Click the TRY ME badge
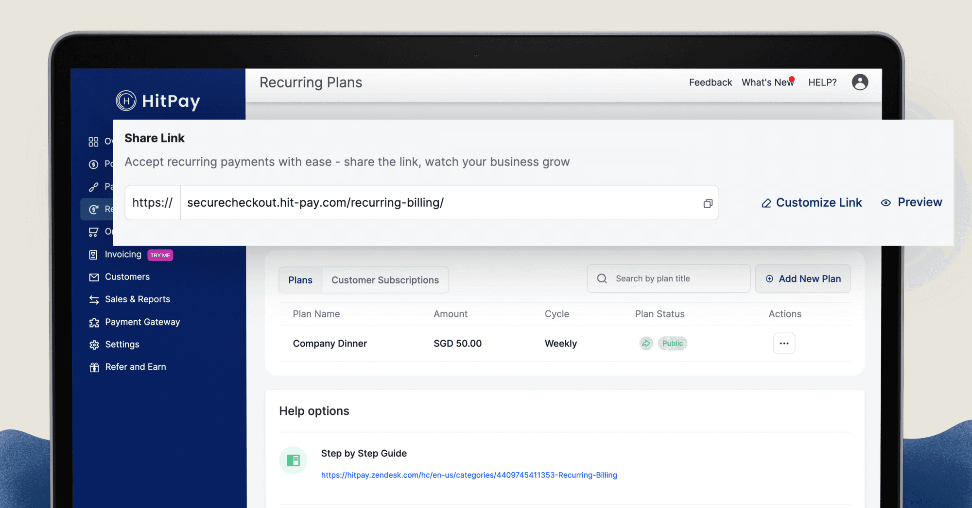972x508 pixels. 160,255
